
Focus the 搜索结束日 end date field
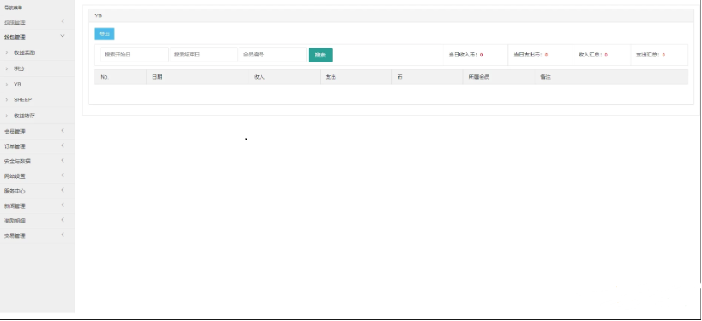point(203,55)
